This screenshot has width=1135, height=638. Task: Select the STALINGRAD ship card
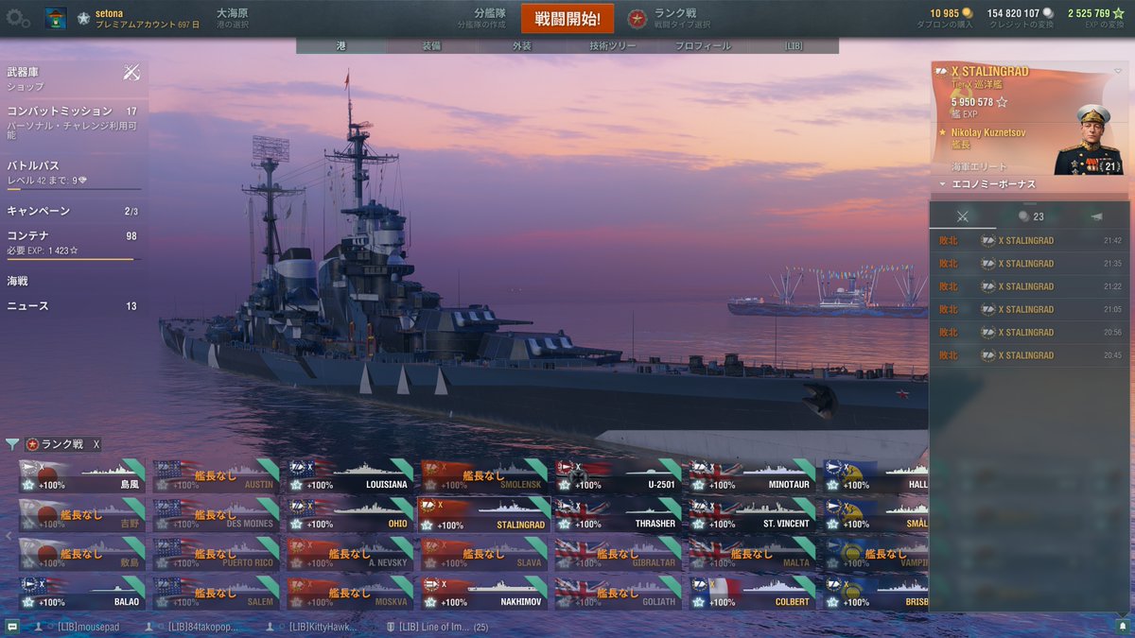coord(483,515)
